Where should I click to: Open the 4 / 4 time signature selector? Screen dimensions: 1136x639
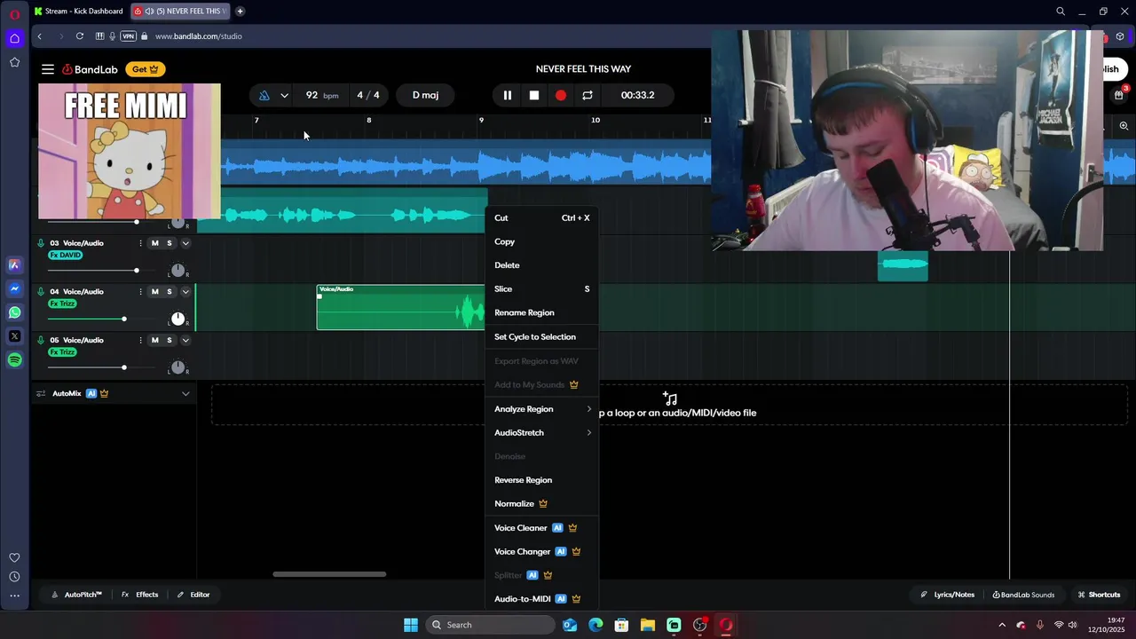click(368, 95)
